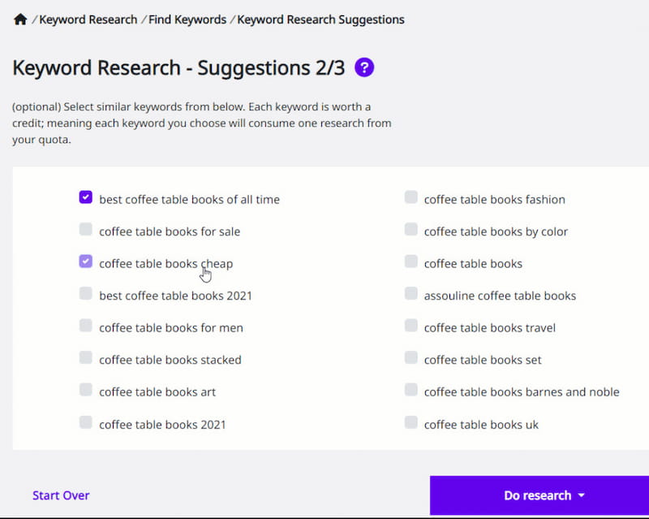Check coffee table books fashion
The image size is (649, 519).
click(411, 197)
